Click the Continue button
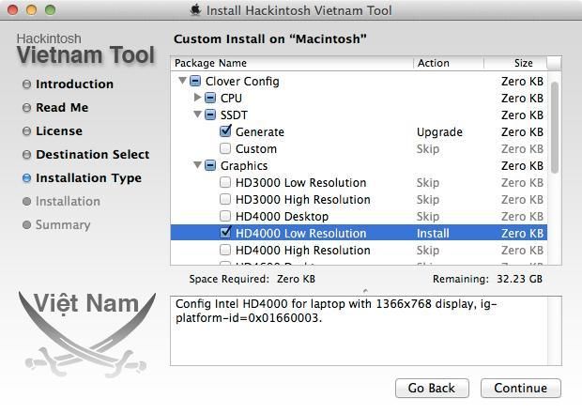Viewport: 582px width, 413px height. (520, 388)
